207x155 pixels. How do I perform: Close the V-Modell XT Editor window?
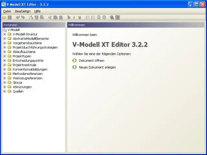pyautogui.click(x=203, y=4)
